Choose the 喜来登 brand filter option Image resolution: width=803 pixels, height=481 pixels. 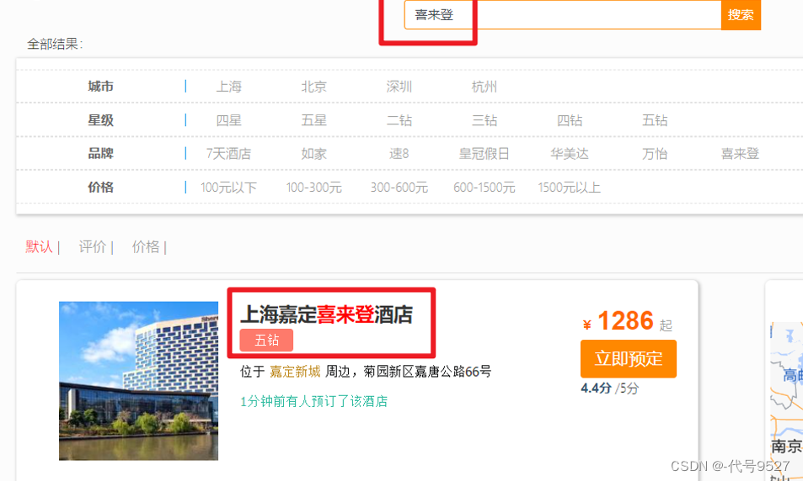coord(740,154)
